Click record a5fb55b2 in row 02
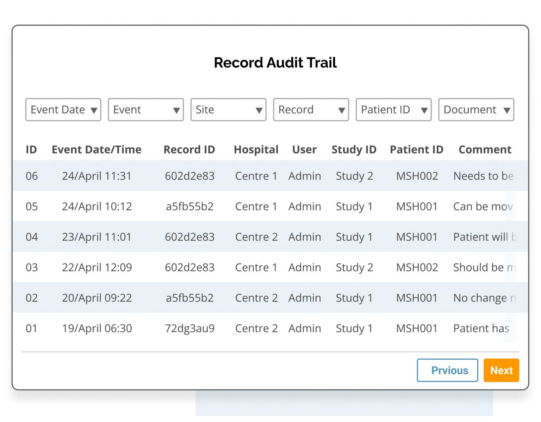 (x=189, y=297)
